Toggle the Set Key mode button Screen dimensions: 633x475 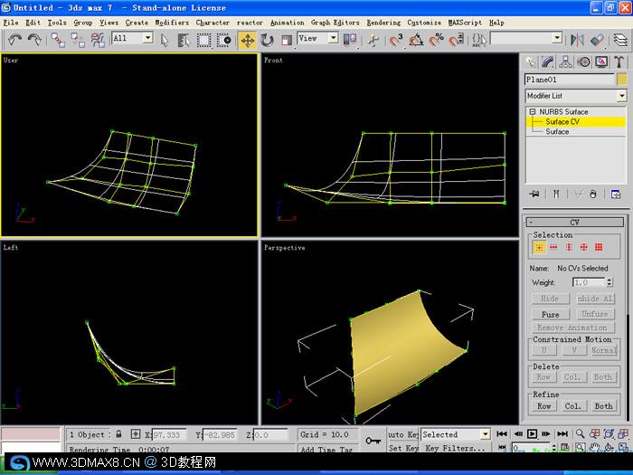point(403,448)
